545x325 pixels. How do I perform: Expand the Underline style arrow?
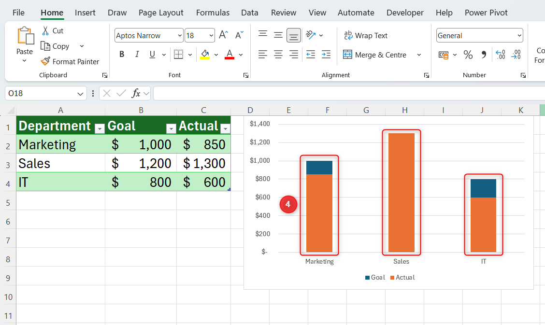(x=164, y=55)
